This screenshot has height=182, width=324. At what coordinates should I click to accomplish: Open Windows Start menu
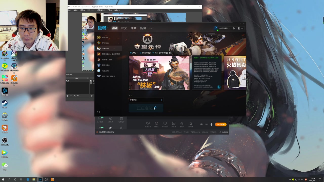pos(3,179)
